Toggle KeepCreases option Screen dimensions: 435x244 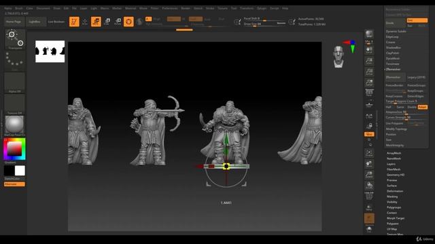395,96
